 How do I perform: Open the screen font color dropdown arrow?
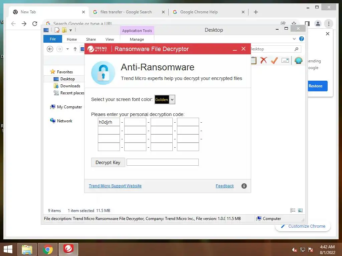click(x=172, y=99)
